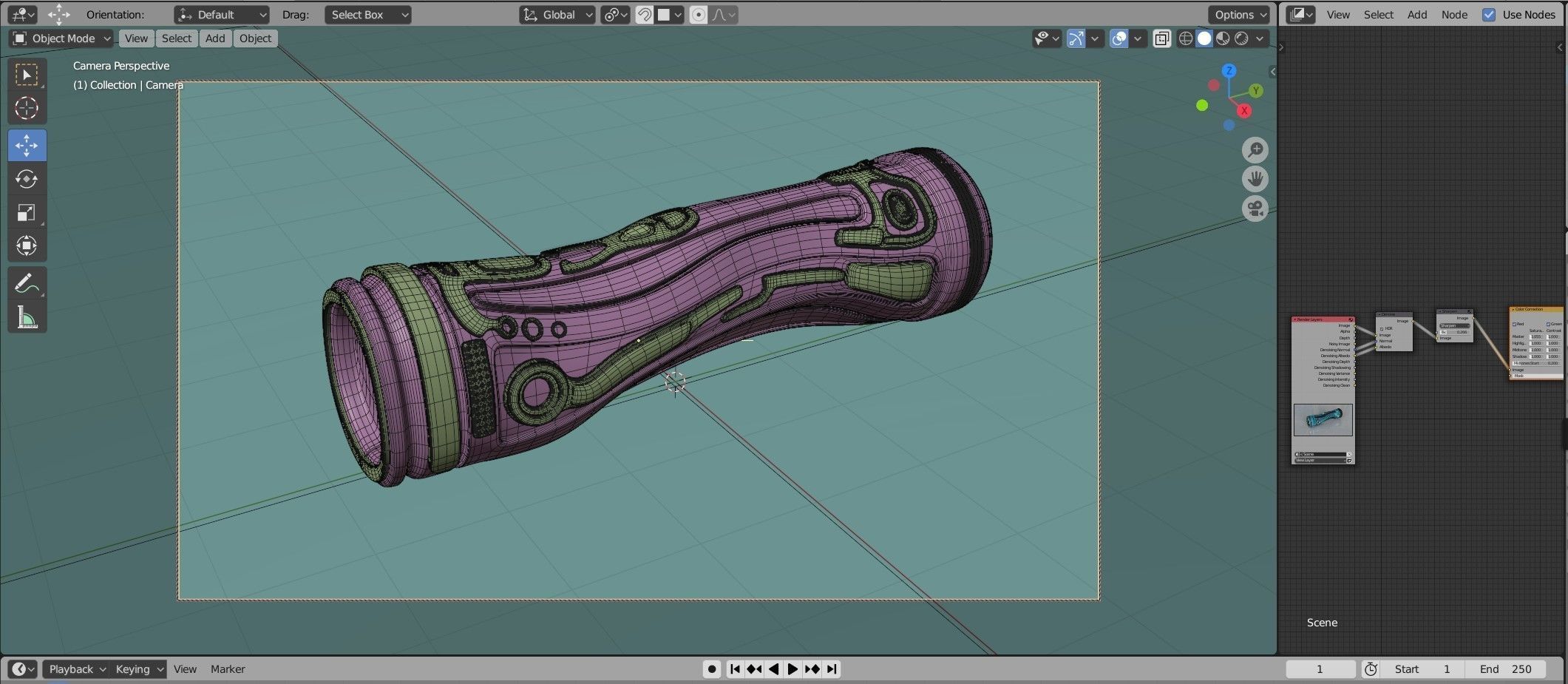Click the zoom magnifier viewport button

pyautogui.click(x=1255, y=150)
